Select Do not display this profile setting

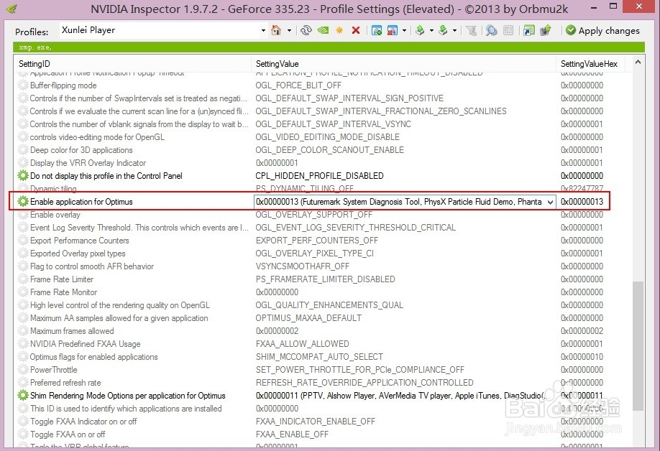click(x=106, y=176)
